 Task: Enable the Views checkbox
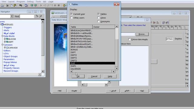tap(99, 18)
